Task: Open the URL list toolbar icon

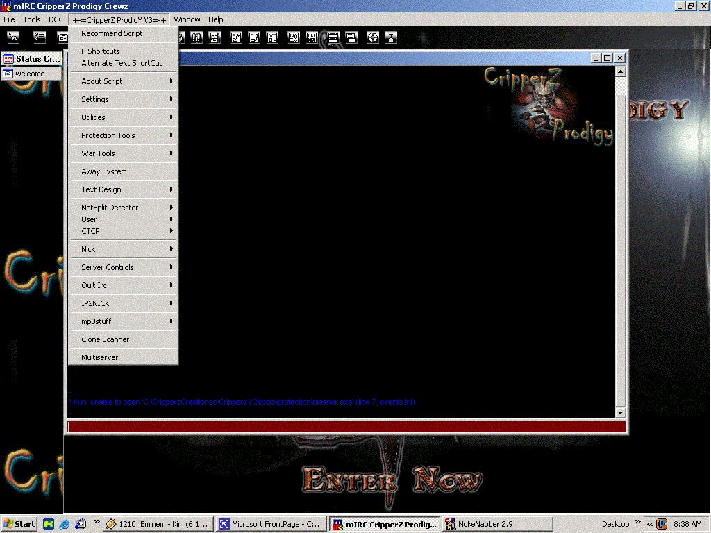Action: tap(312, 37)
